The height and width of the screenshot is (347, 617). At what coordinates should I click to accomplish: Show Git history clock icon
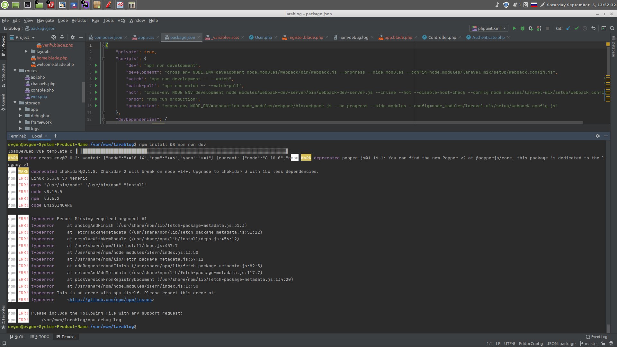[x=585, y=28]
